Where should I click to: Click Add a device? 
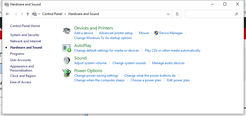pyautogui.click(x=84, y=33)
